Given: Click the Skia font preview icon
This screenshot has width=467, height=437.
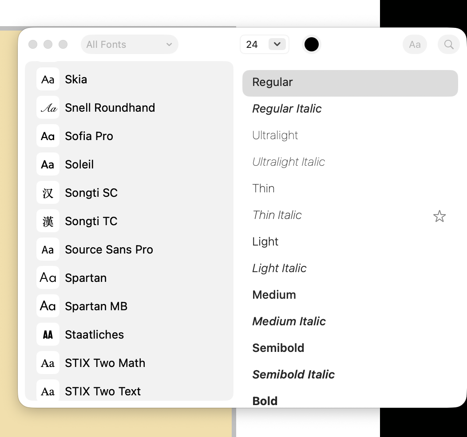Looking at the screenshot, I should coord(48,79).
